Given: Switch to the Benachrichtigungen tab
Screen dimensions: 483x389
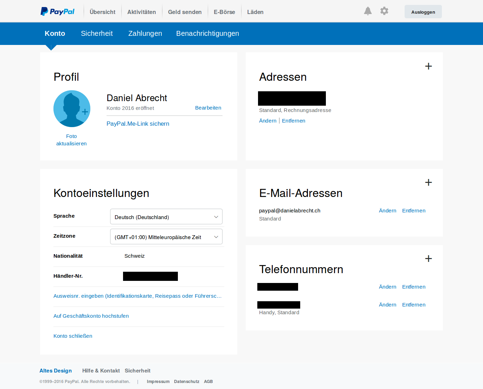Looking at the screenshot, I should coord(207,33).
